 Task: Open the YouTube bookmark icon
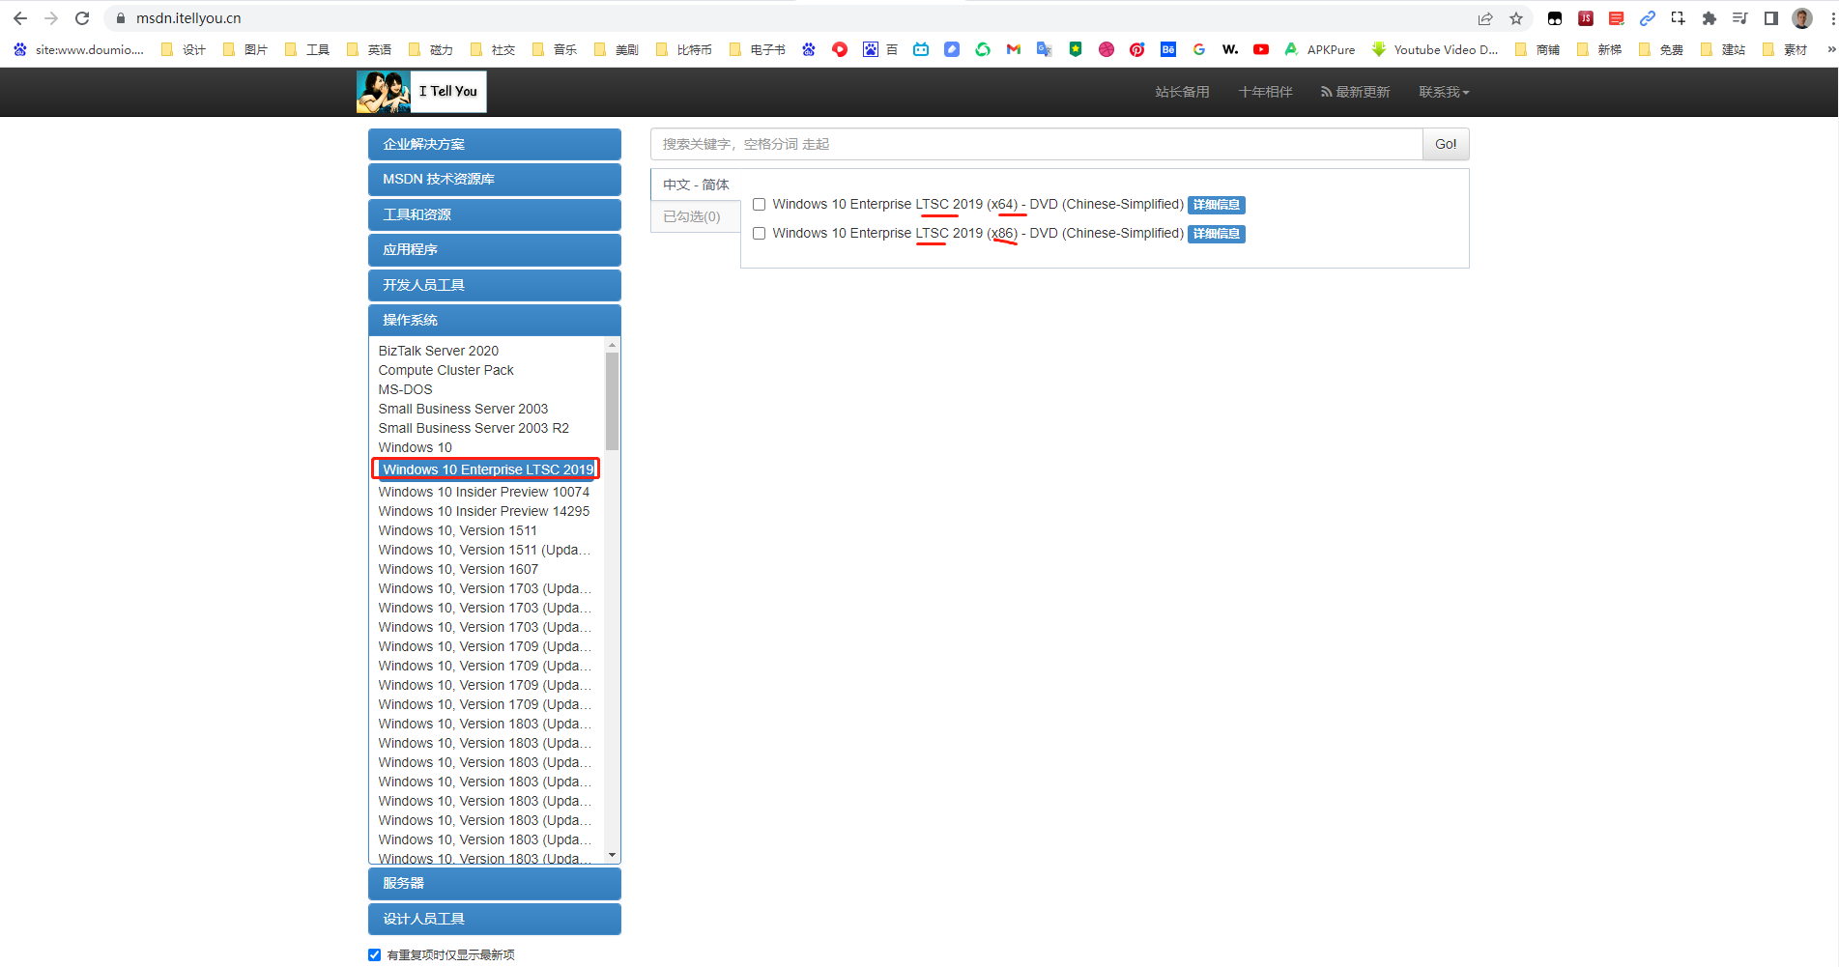pos(1260,49)
